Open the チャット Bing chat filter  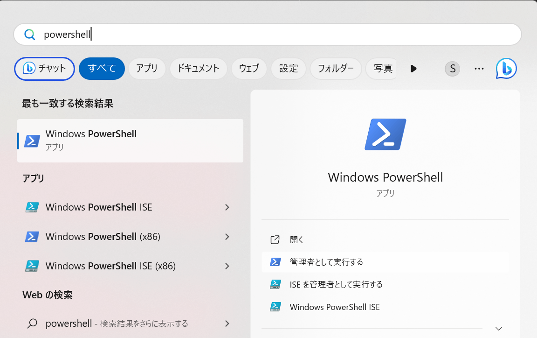point(45,69)
